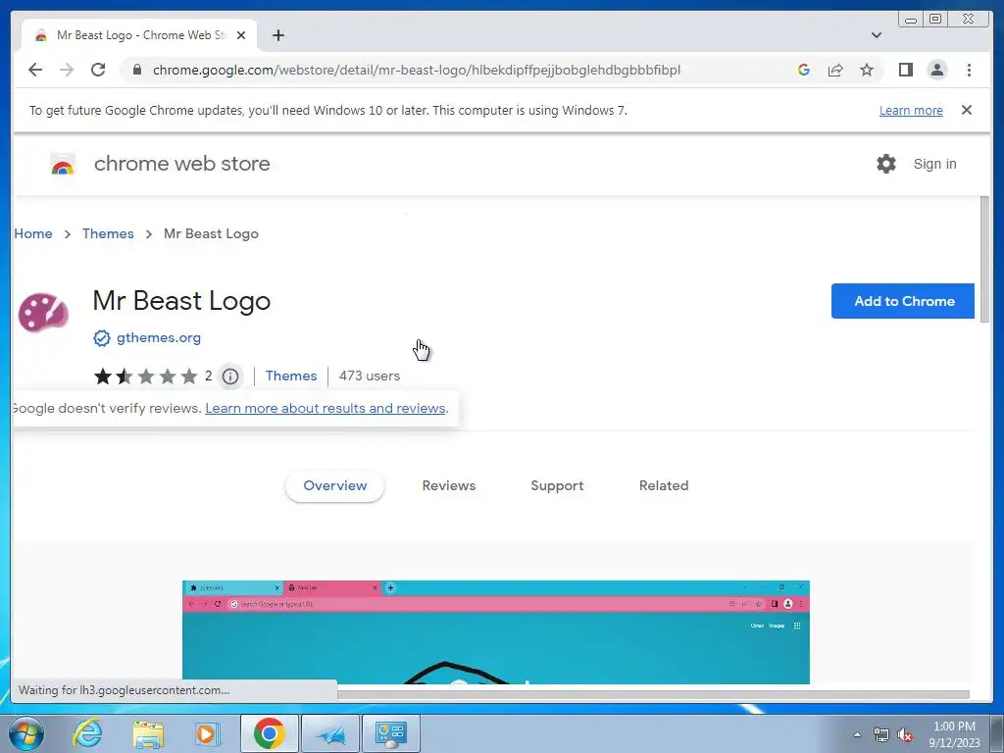Click the Google icon in address bar
The width and height of the screenshot is (1004, 753).
pyautogui.click(x=804, y=70)
